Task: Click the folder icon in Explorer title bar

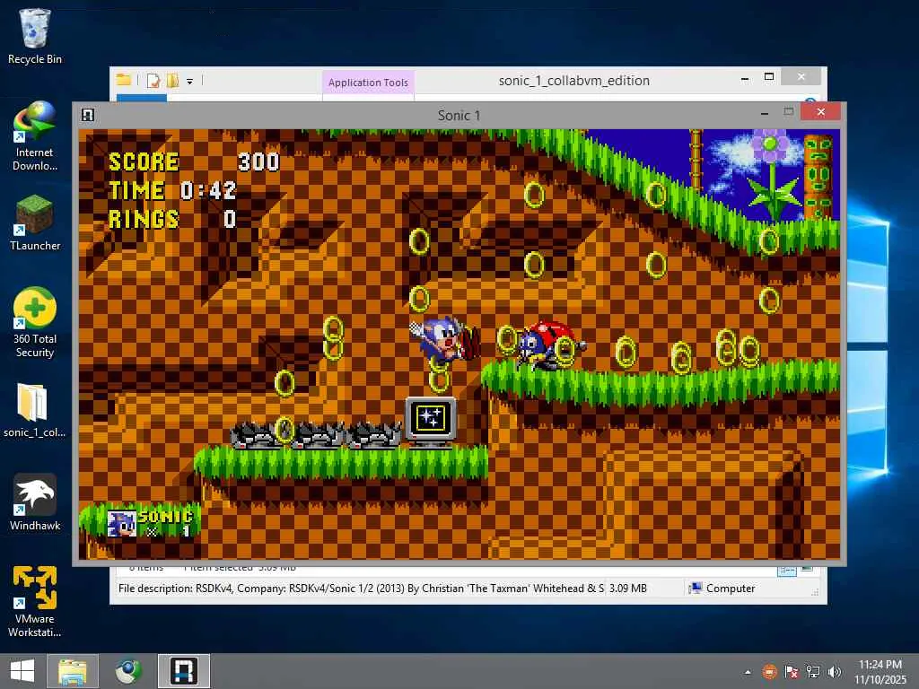Action: tap(124, 80)
